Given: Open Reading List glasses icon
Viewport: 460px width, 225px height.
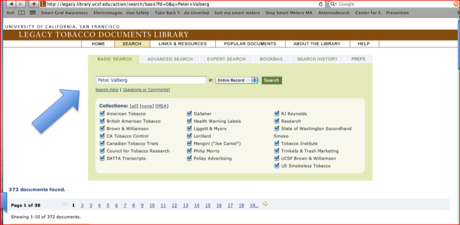Looking at the screenshot, I should point(10,13).
